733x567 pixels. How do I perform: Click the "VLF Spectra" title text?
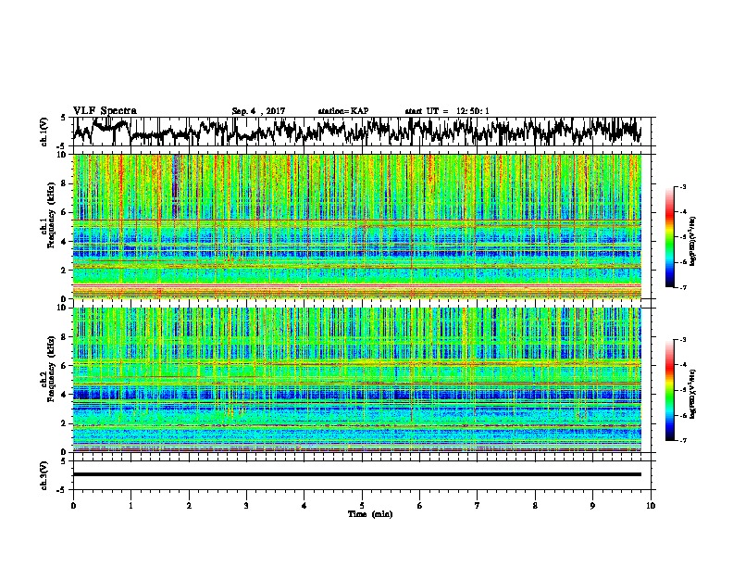(x=105, y=111)
